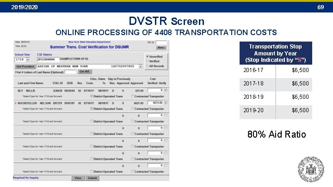Click the DOB 09/26/04
Viewport: 333px width, 187px height.
(x=70, y=91)
